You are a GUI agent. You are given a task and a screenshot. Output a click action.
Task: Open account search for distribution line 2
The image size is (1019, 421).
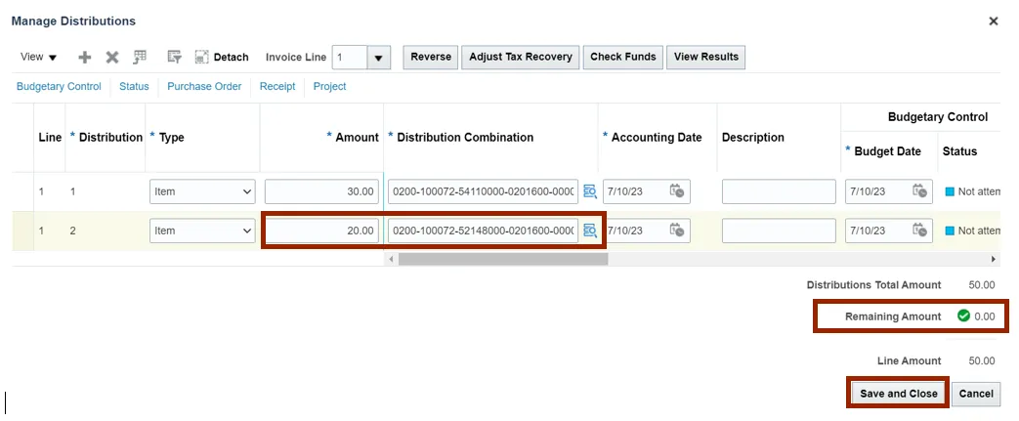point(590,231)
